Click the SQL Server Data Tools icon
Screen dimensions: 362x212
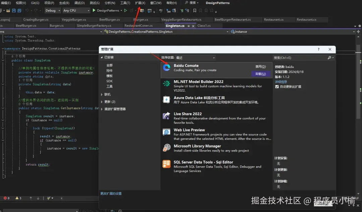[167, 164]
